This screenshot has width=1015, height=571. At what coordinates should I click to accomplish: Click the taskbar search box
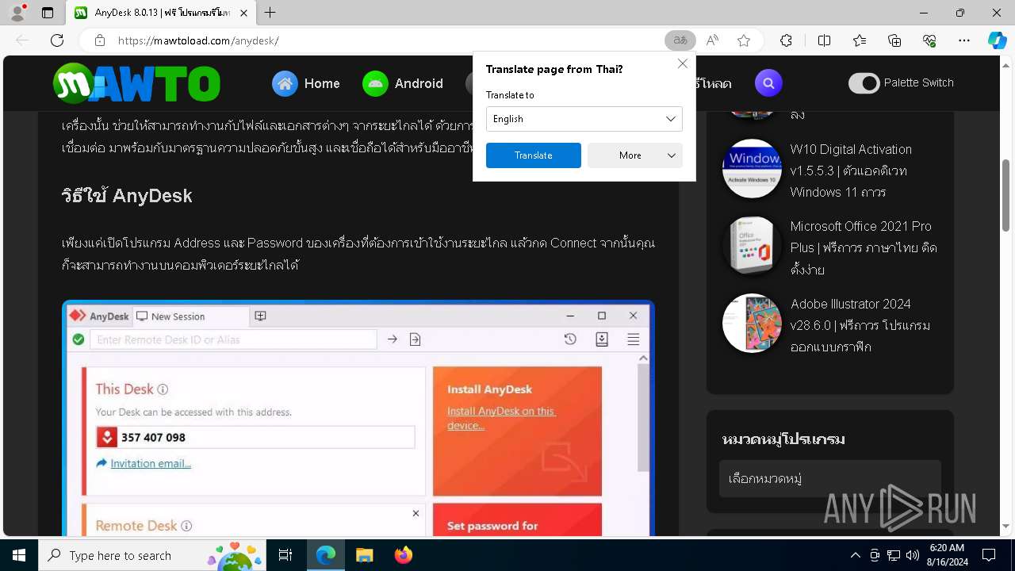click(154, 555)
